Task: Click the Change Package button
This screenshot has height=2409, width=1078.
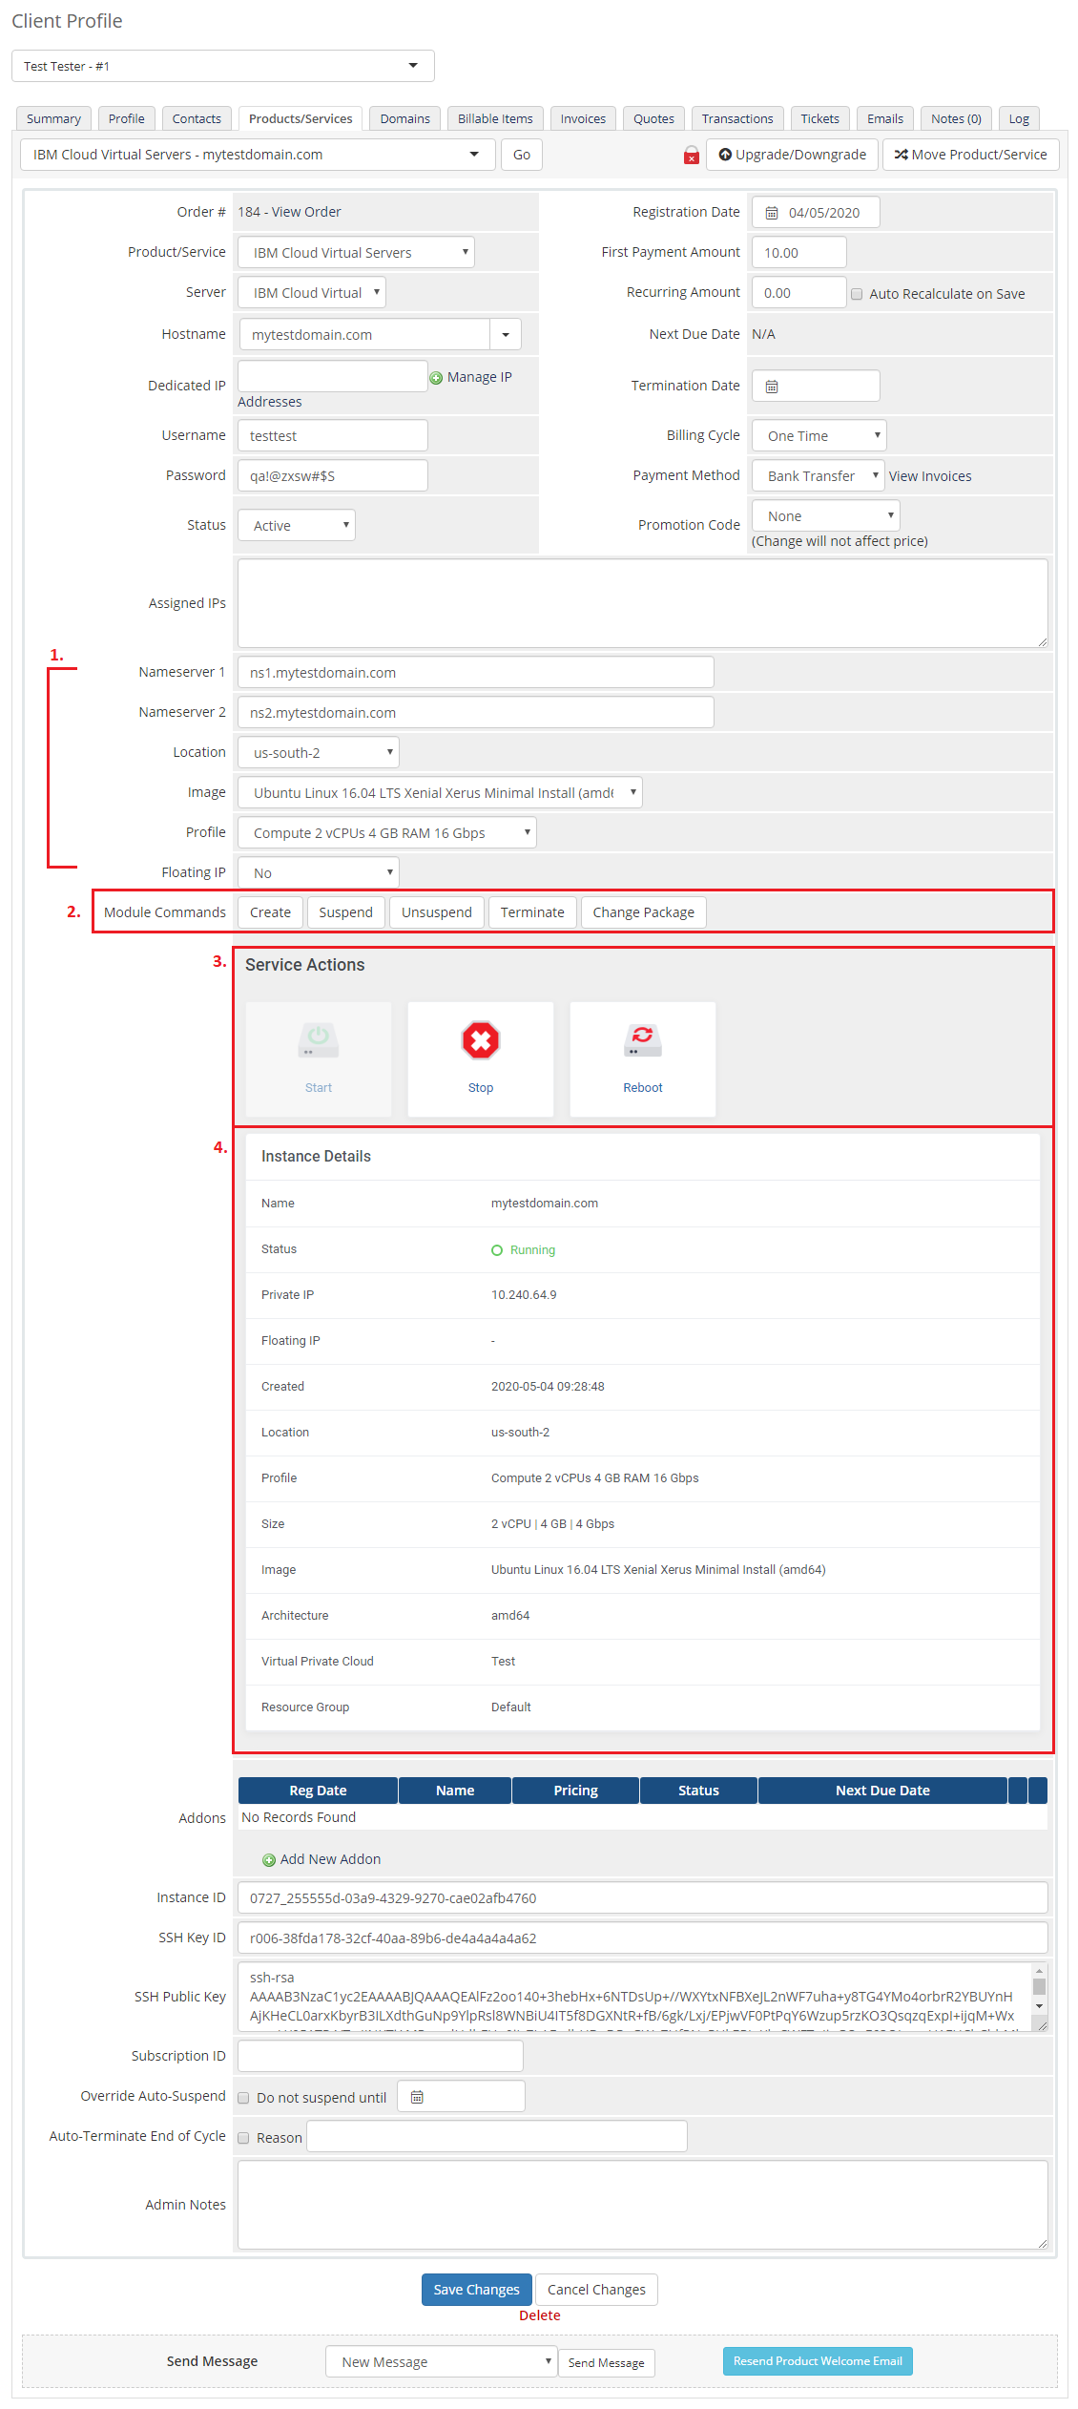Action: pyautogui.click(x=644, y=912)
